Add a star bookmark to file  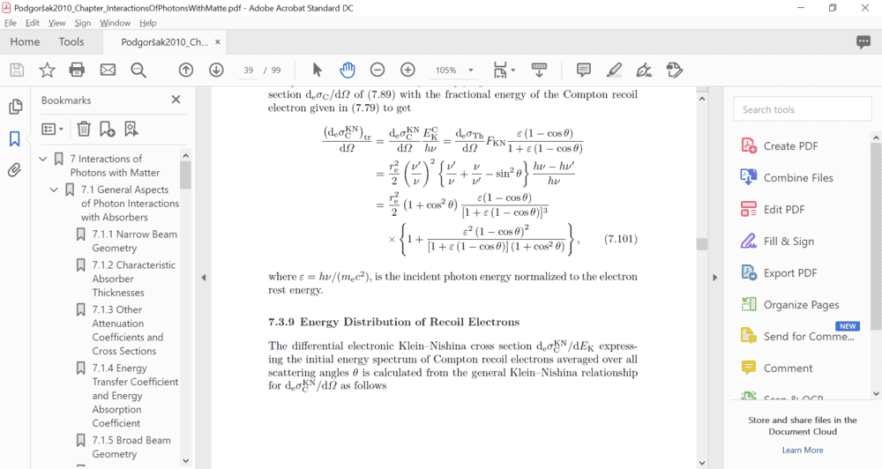[x=47, y=70]
